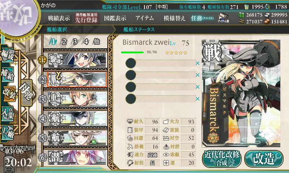
Task: Open the 図鑑表示 encyclopedia menu
Action: coord(115,18)
